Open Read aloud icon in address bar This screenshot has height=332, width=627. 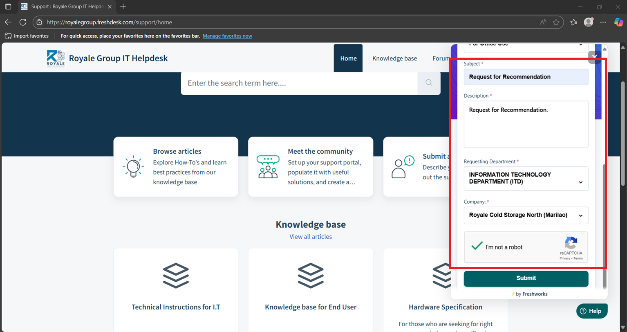pyautogui.click(x=543, y=22)
